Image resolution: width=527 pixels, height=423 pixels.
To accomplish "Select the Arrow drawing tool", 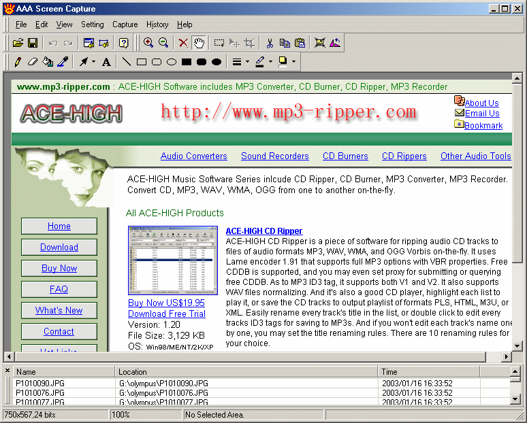I will (x=84, y=62).
